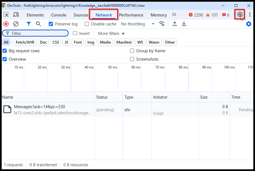Filter requests by Fetch/XHR

point(25,42)
